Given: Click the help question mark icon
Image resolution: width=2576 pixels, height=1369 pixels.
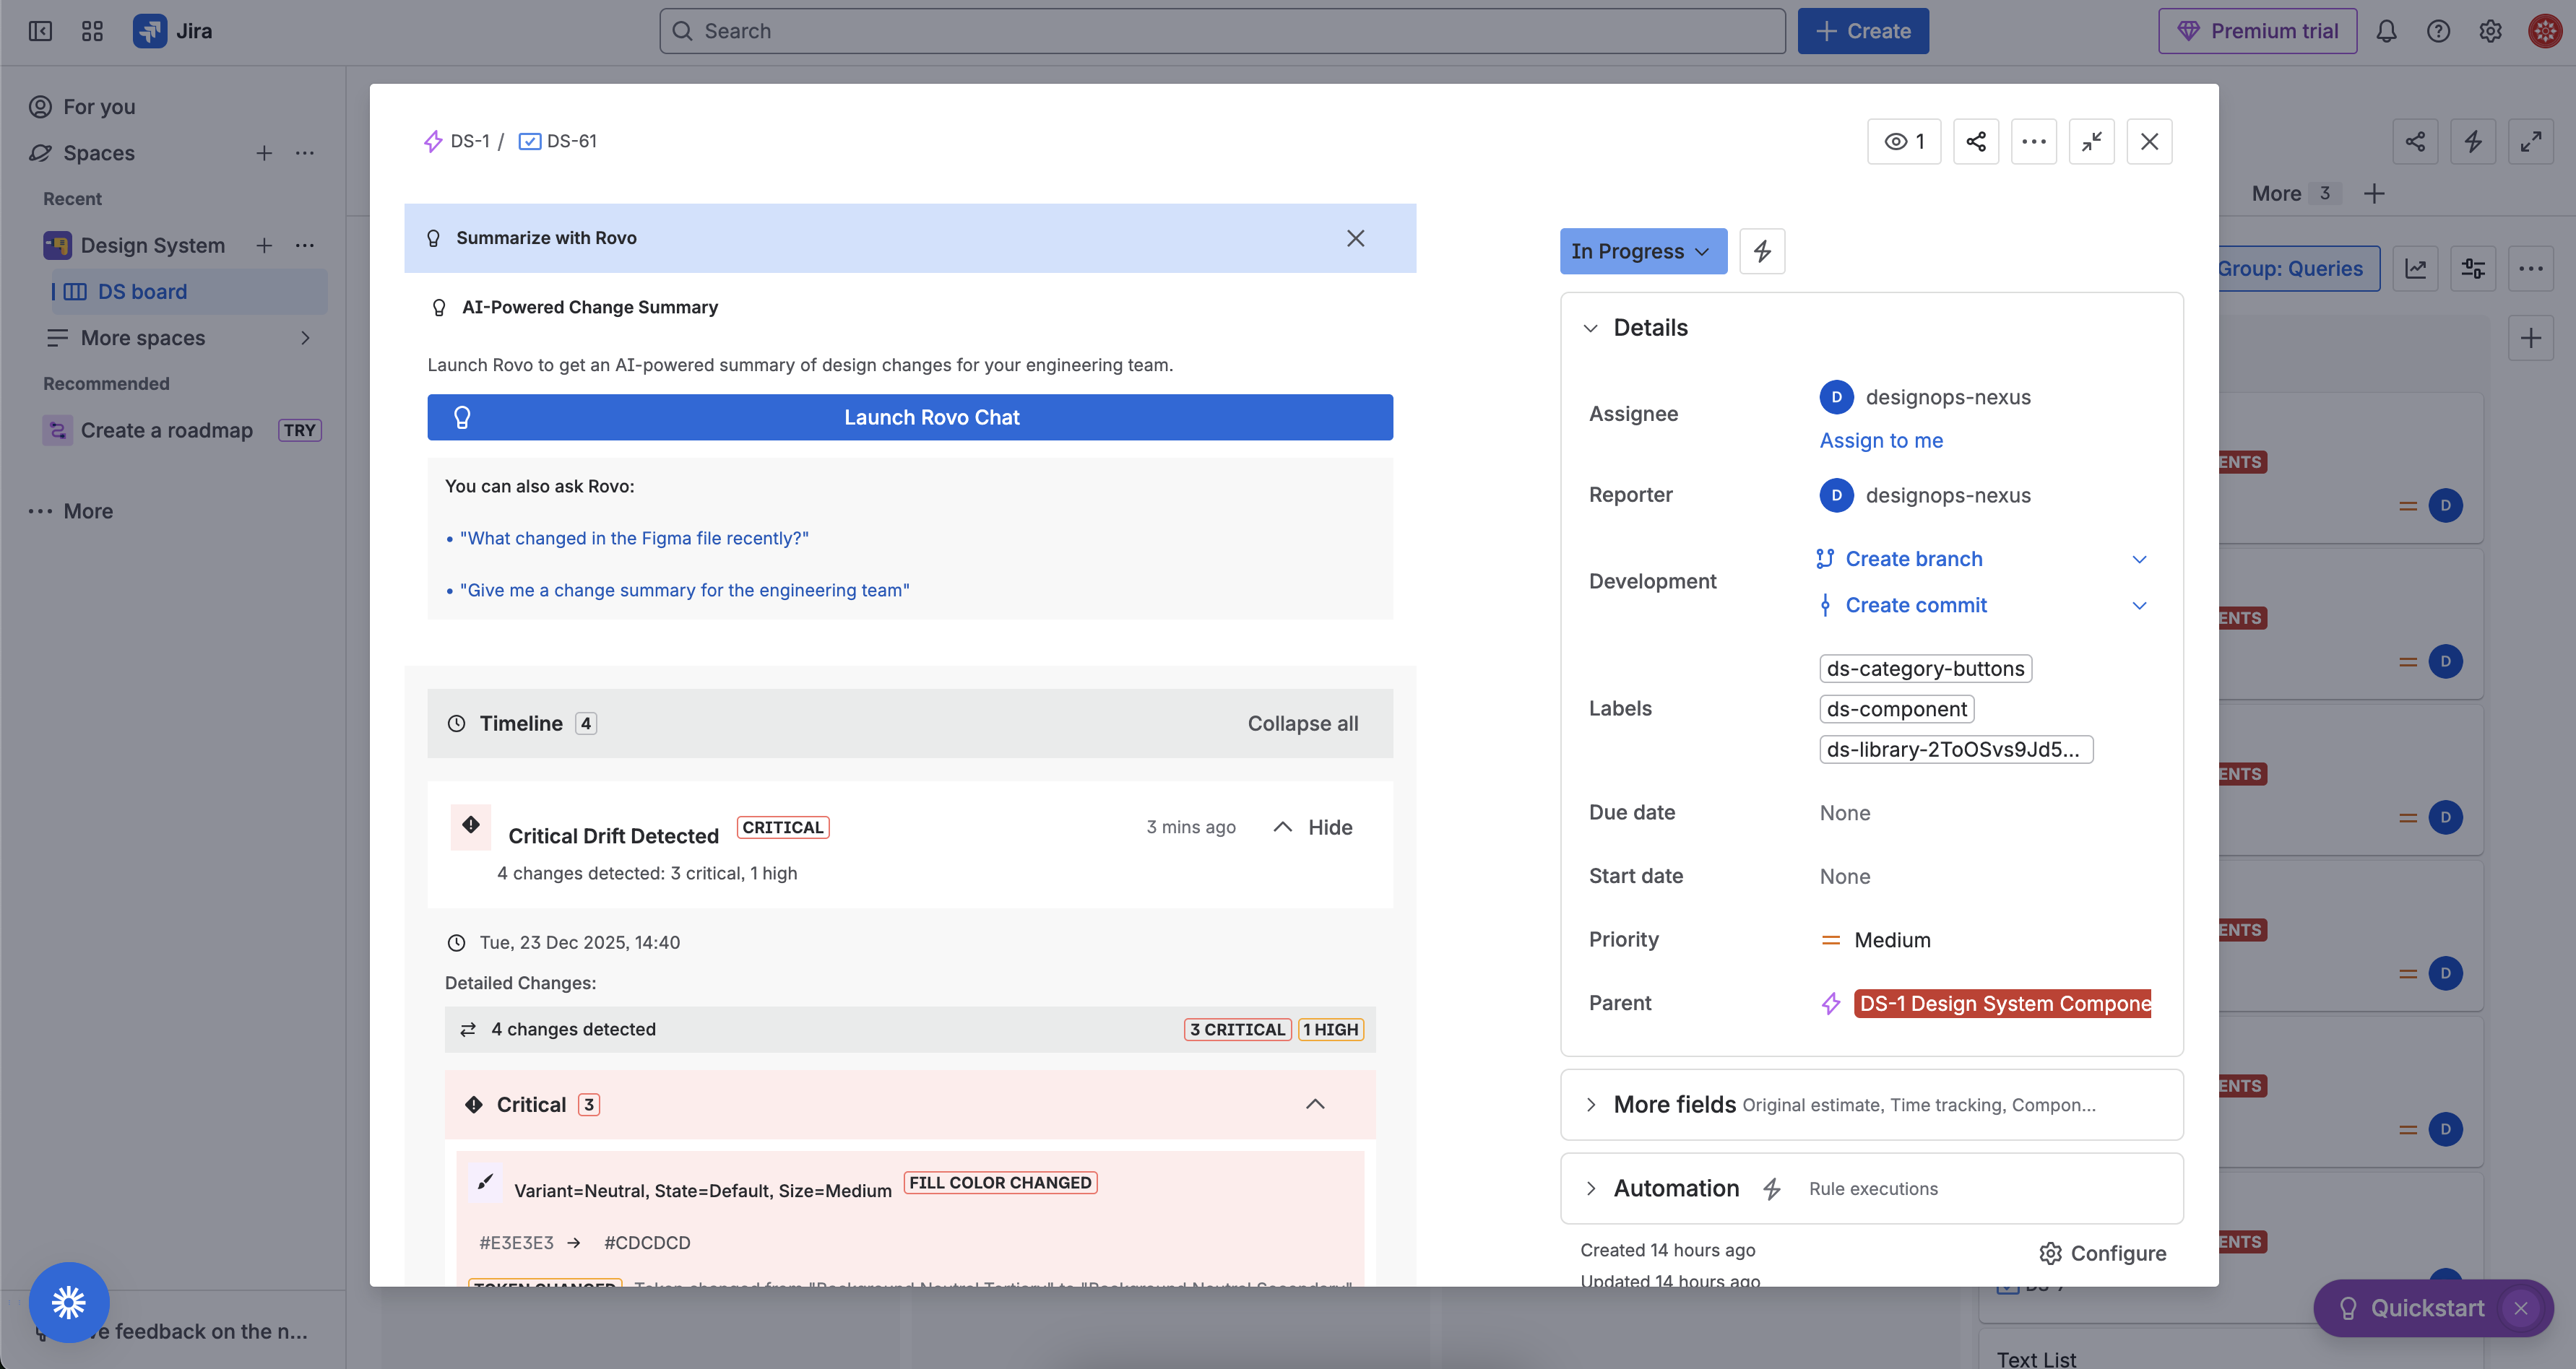Looking at the screenshot, I should (2438, 31).
